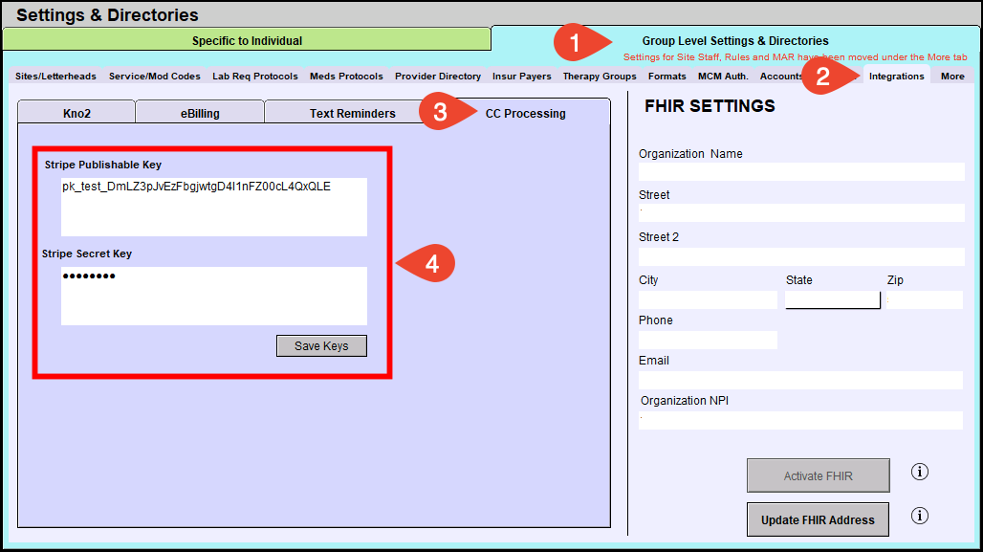Click the State input box
The height and width of the screenshot is (552, 983).
(x=832, y=300)
